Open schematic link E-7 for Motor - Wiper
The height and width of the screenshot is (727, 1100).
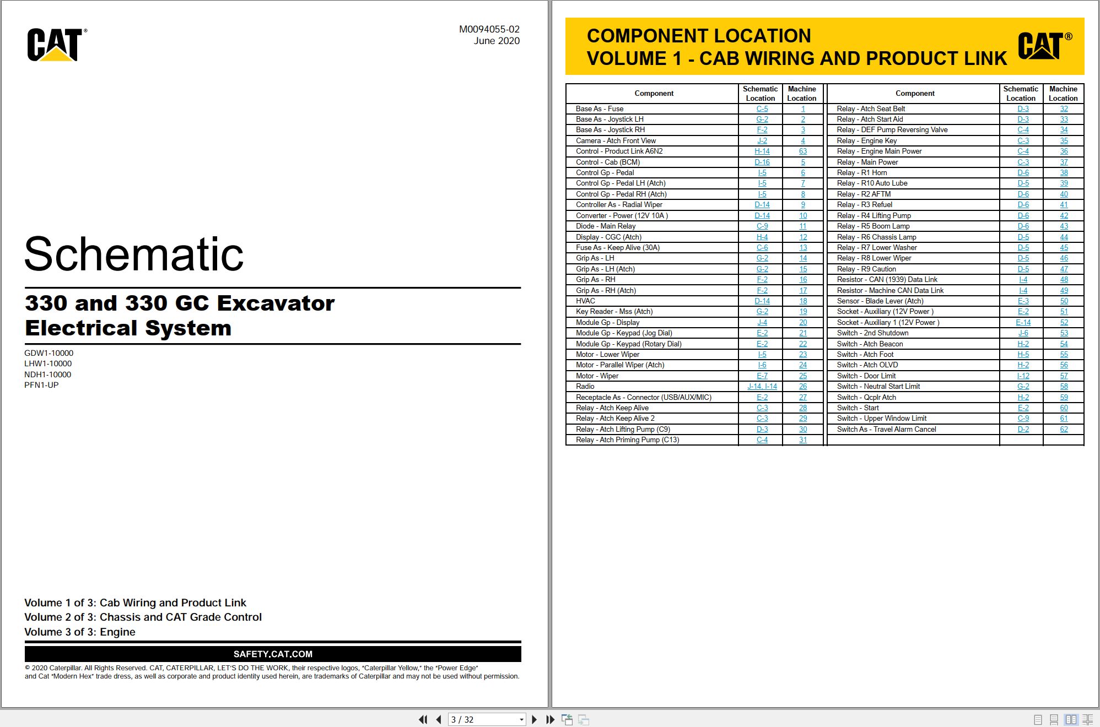762,376
